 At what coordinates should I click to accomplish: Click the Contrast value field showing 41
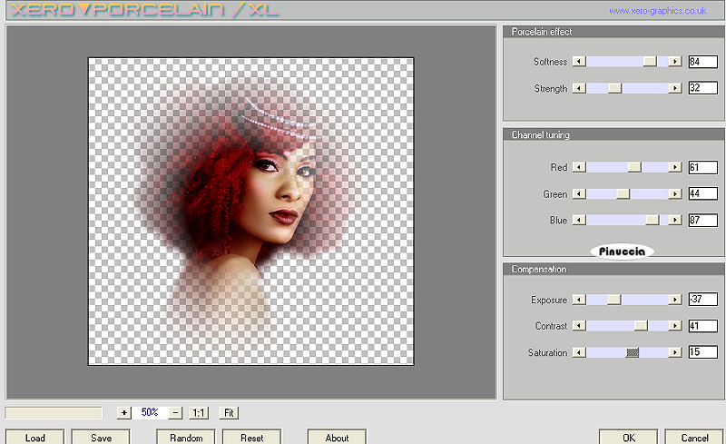click(702, 326)
